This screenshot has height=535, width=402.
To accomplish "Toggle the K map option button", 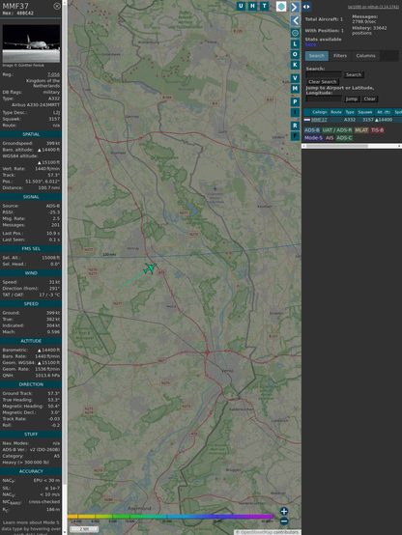I will point(295,65).
